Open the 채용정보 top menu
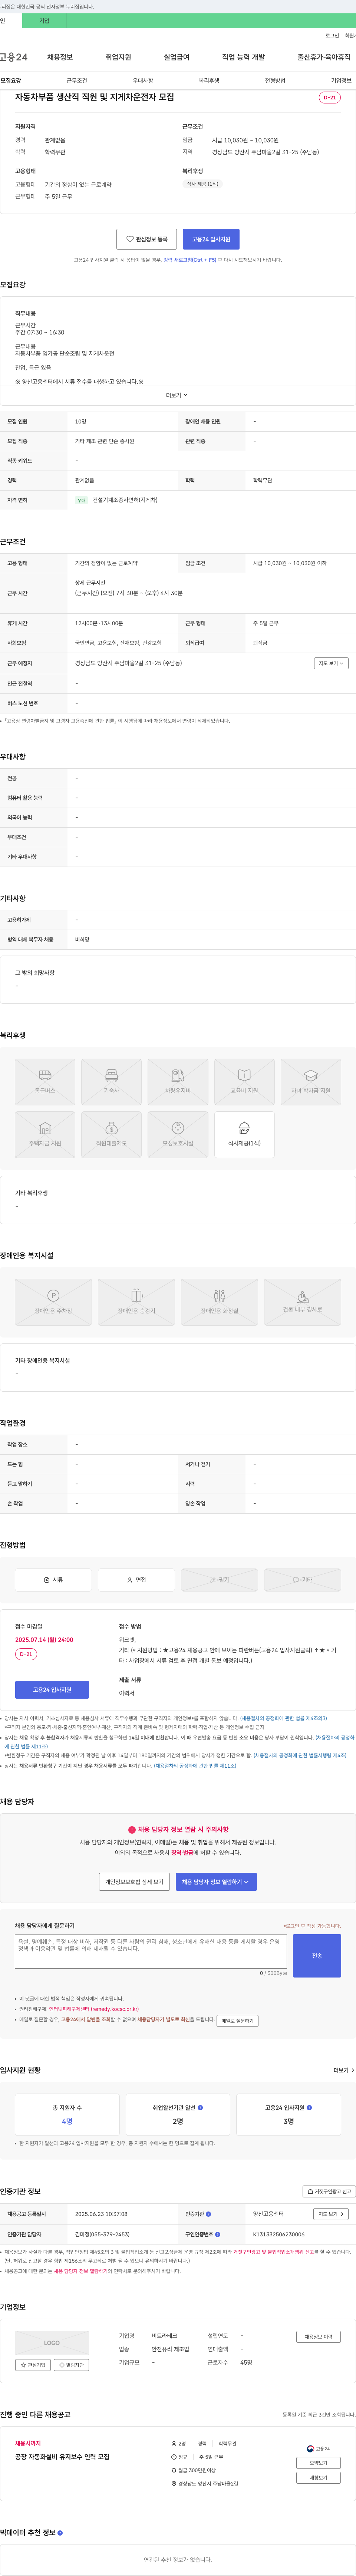 coord(60,57)
